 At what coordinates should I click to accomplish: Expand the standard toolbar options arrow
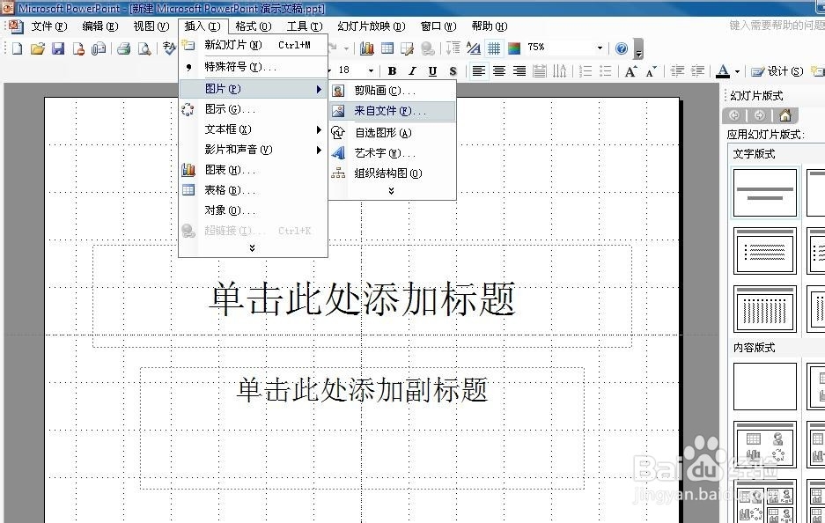click(x=638, y=49)
